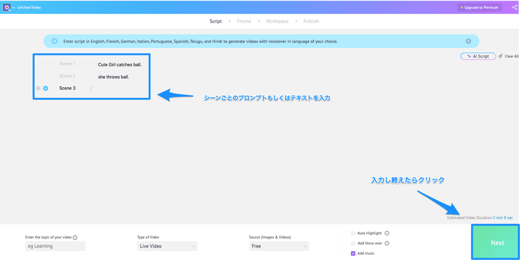Click the info icon in language banner
This screenshot has height=260, width=520.
point(54,42)
